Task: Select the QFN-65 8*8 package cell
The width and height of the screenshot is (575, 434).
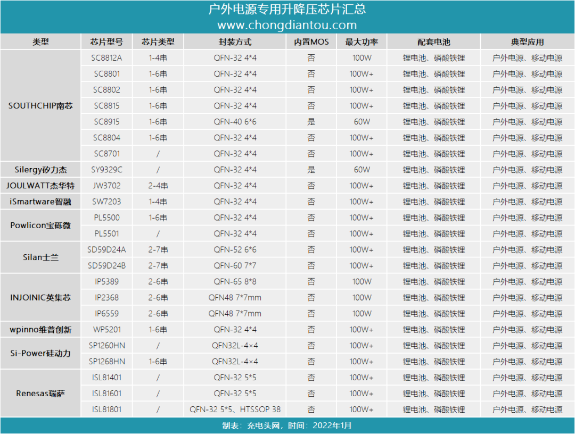Action: [x=235, y=282]
